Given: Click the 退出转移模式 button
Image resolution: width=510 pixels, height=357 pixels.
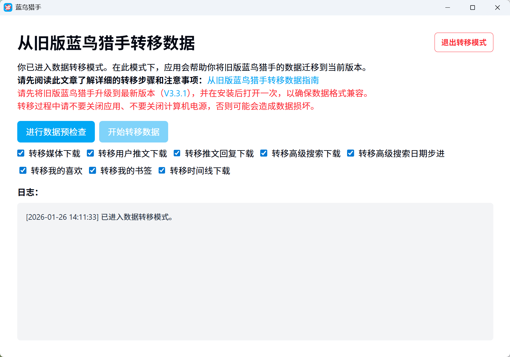Looking at the screenshot, I should 463,42.
